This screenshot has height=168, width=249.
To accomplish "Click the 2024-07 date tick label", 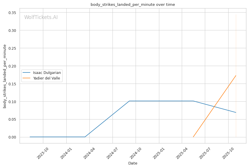I will tap(112, 153).
